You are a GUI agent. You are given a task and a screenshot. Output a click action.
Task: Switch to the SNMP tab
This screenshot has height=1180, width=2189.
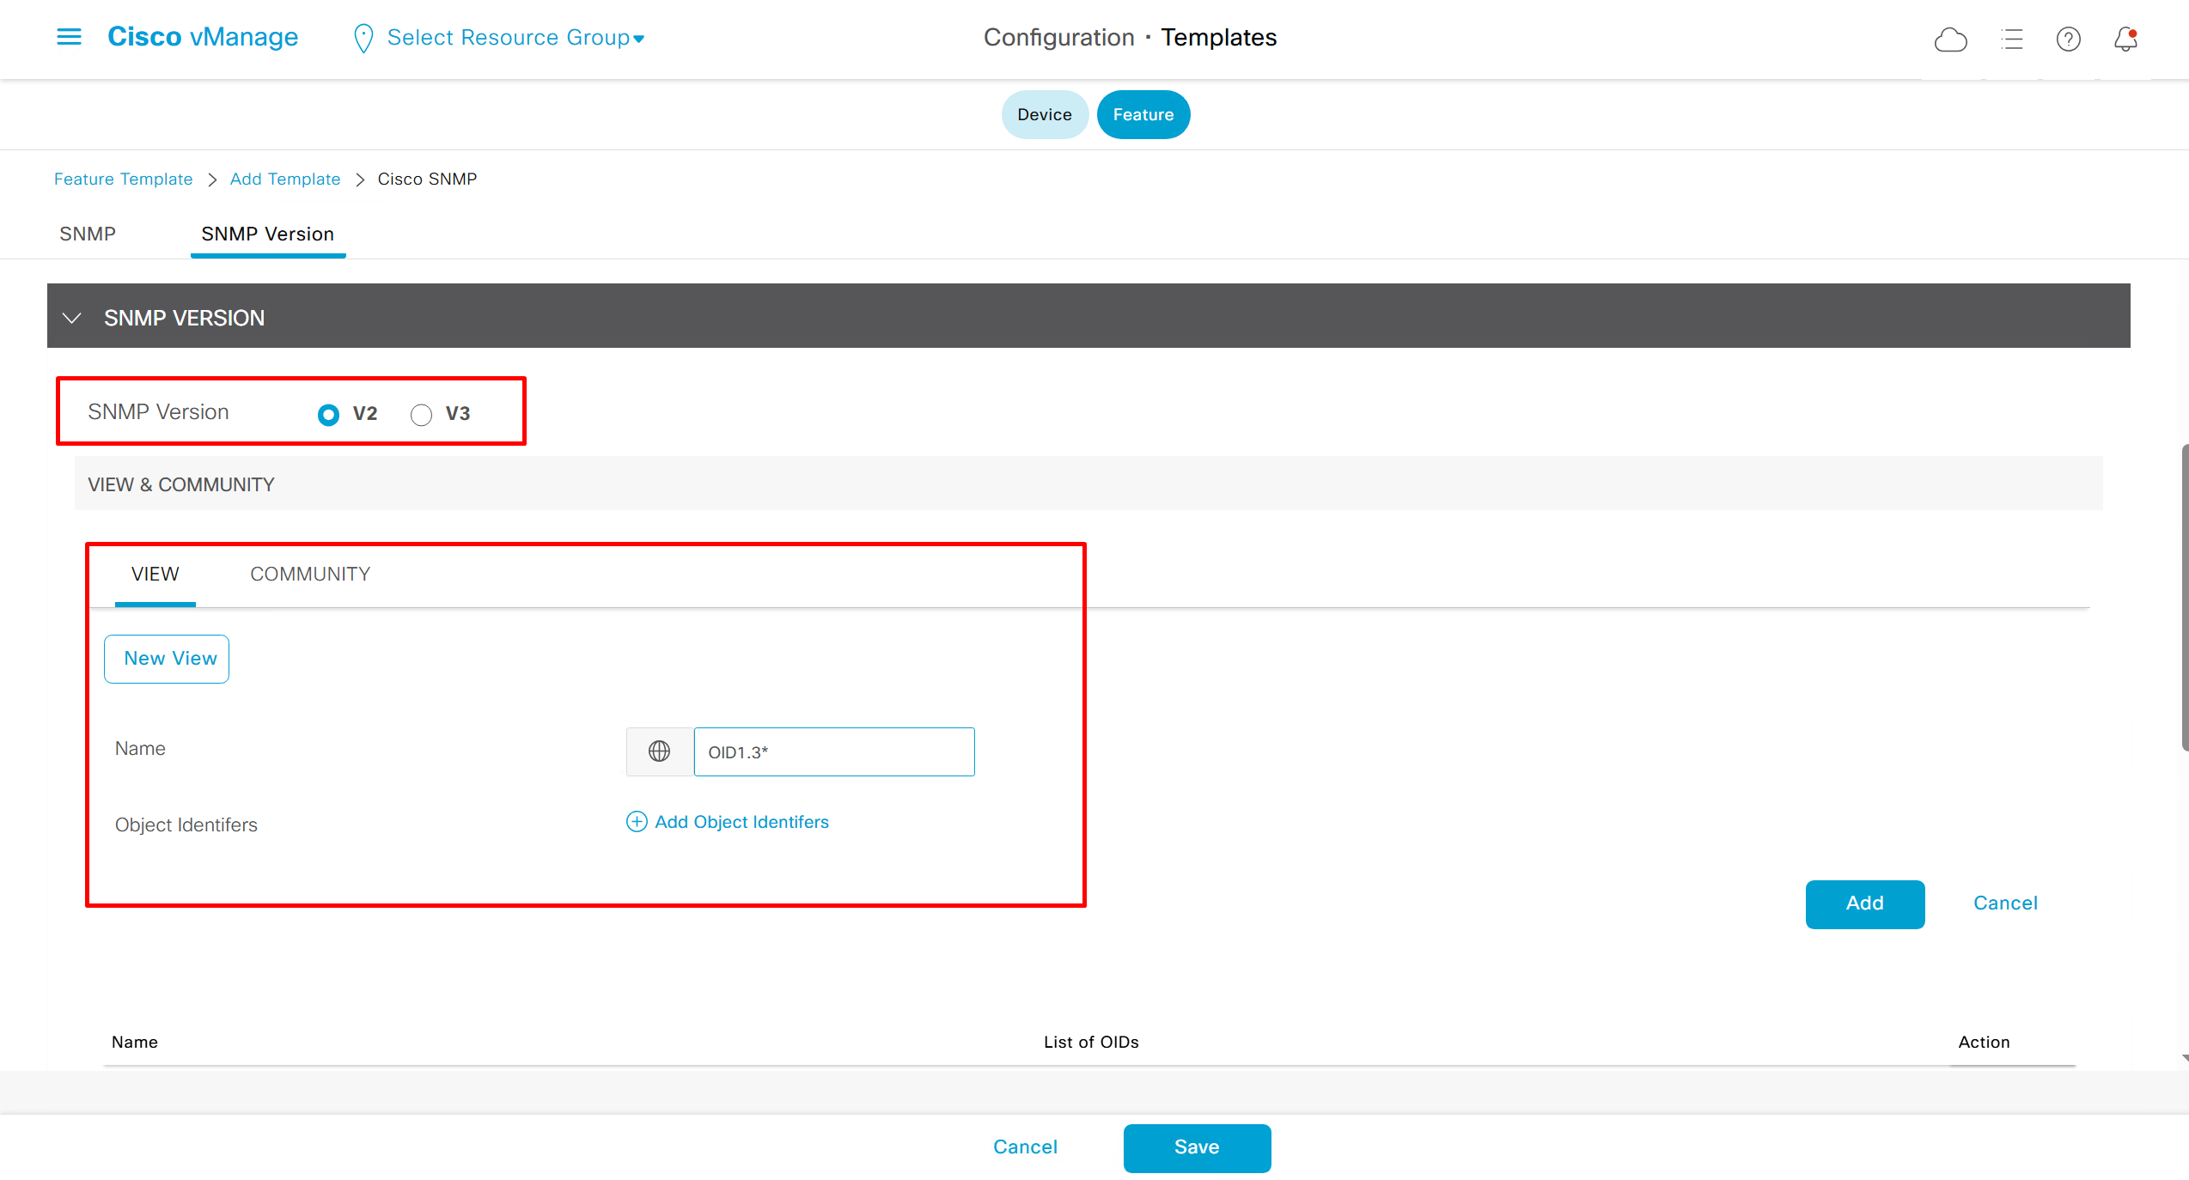tap(88, 234)
